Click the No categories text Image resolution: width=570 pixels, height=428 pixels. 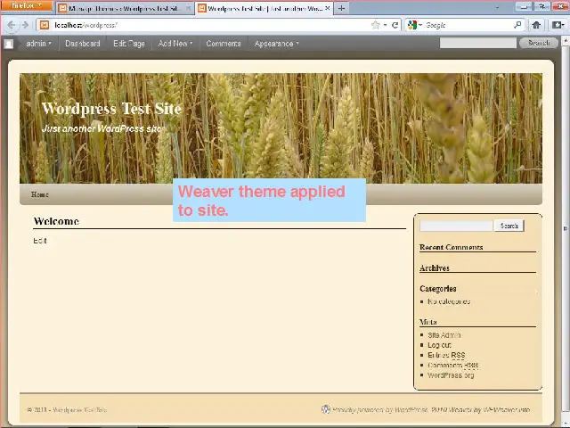point(449,301)
